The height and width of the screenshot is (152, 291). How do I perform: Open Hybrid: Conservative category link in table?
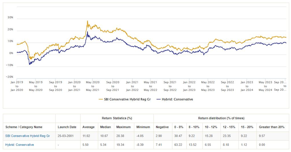point(20,145)
